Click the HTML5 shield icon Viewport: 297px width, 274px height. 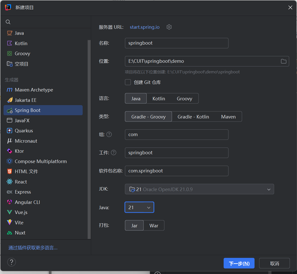[x=10, y=171]
